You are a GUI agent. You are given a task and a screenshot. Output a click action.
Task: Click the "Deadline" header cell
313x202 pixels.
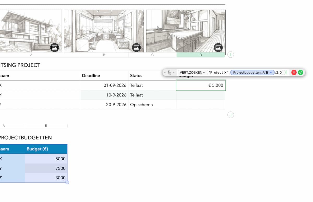[104, 76]
